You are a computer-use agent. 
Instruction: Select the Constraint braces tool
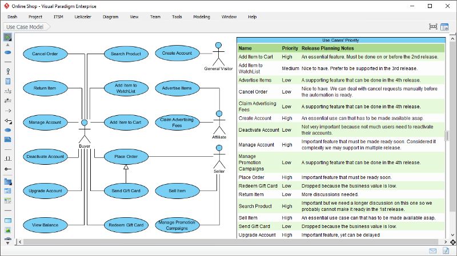8,159
